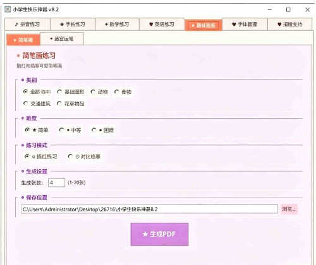Open the 捐赠支持 tab

coord(290,25)
